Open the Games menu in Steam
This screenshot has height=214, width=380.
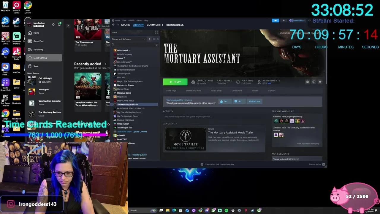tap(139, 21)
